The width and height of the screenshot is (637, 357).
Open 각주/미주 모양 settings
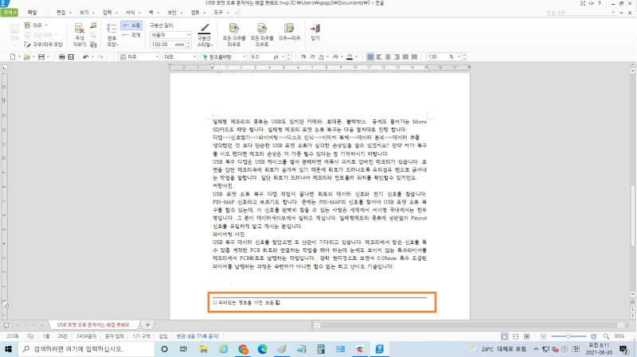[44, 45]
